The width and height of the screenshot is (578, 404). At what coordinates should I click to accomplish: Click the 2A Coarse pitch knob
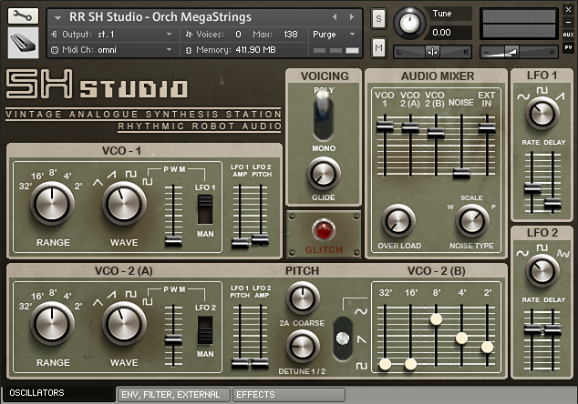coord(303,298)
